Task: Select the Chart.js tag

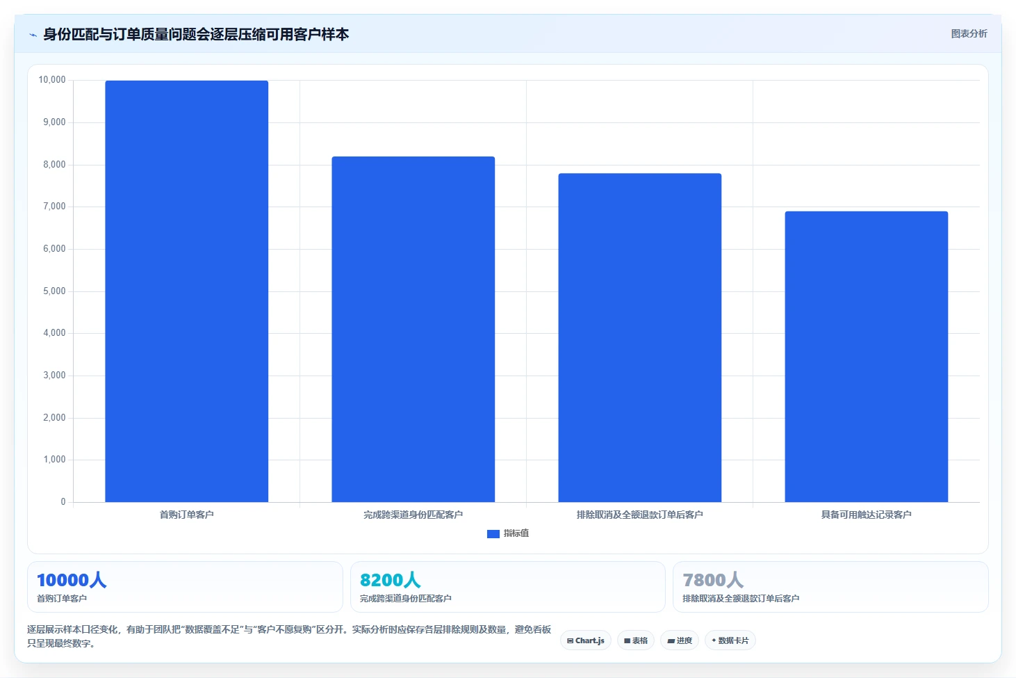Action: pyautogui.click(x=586, y=640)
